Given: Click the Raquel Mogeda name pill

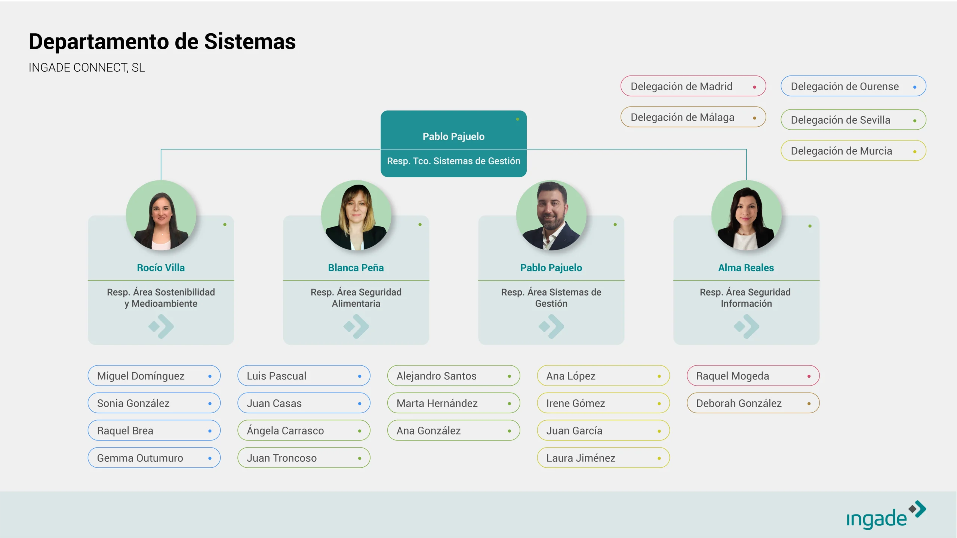Looking at the screenshot, I should (x=753, y=376).
